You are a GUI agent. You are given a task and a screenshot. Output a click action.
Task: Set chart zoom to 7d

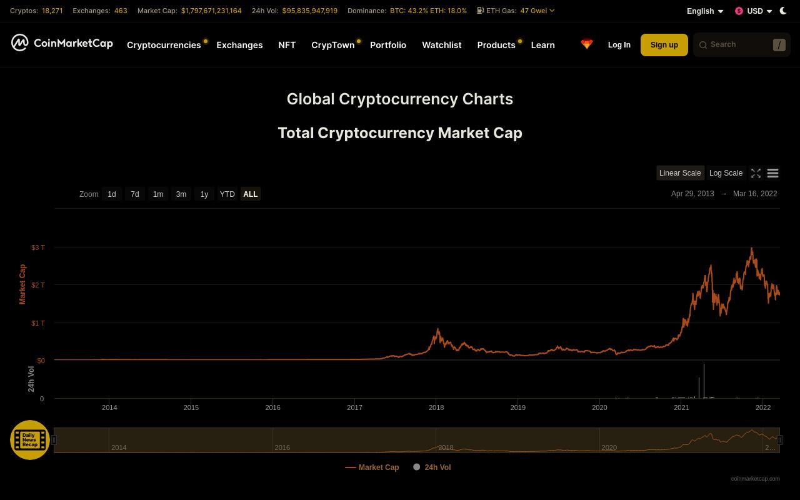(135, 194)
